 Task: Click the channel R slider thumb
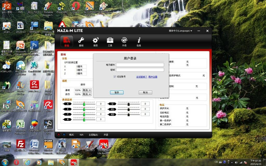pos(84,120)
